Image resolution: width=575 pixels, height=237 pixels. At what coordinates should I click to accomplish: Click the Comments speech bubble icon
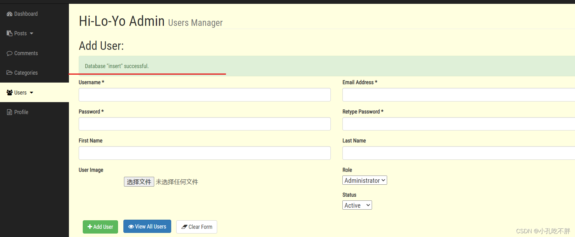click(x=9, y=53)
